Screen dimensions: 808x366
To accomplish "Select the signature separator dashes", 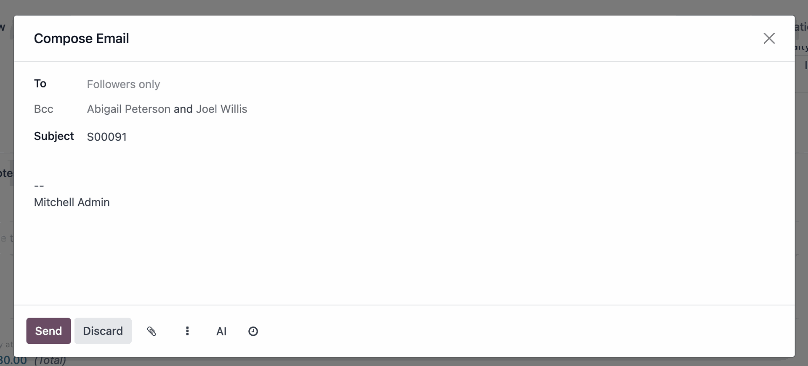I will (x=39, y=185).
